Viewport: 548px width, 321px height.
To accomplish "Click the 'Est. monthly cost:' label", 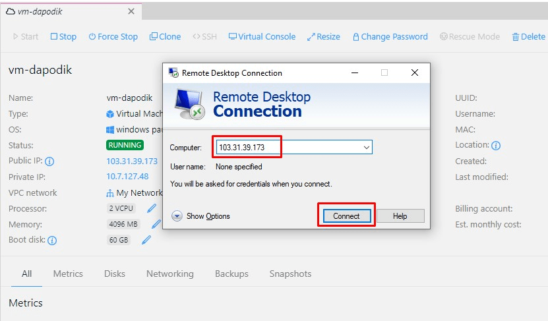I will click(488, 225).
